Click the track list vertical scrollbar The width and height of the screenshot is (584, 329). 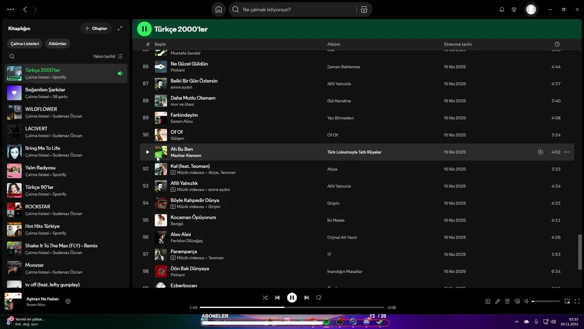tap(580, 252)
